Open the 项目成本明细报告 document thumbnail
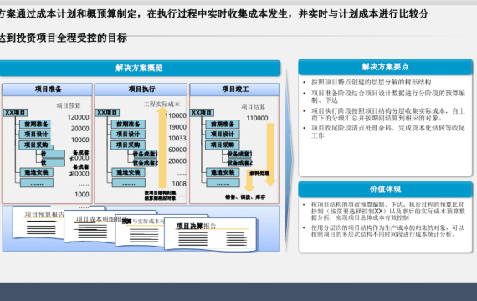This screenshot has height=301, width=477. click(90, 227)
